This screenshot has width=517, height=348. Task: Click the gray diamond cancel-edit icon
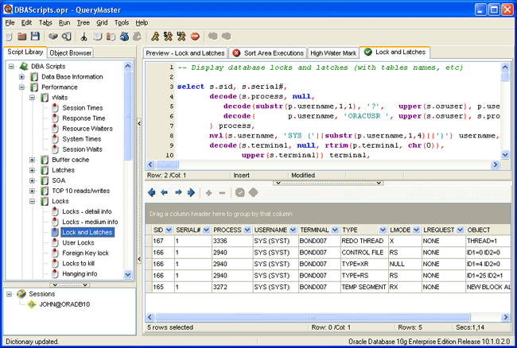pyautogui.click(x=253, y=192)
